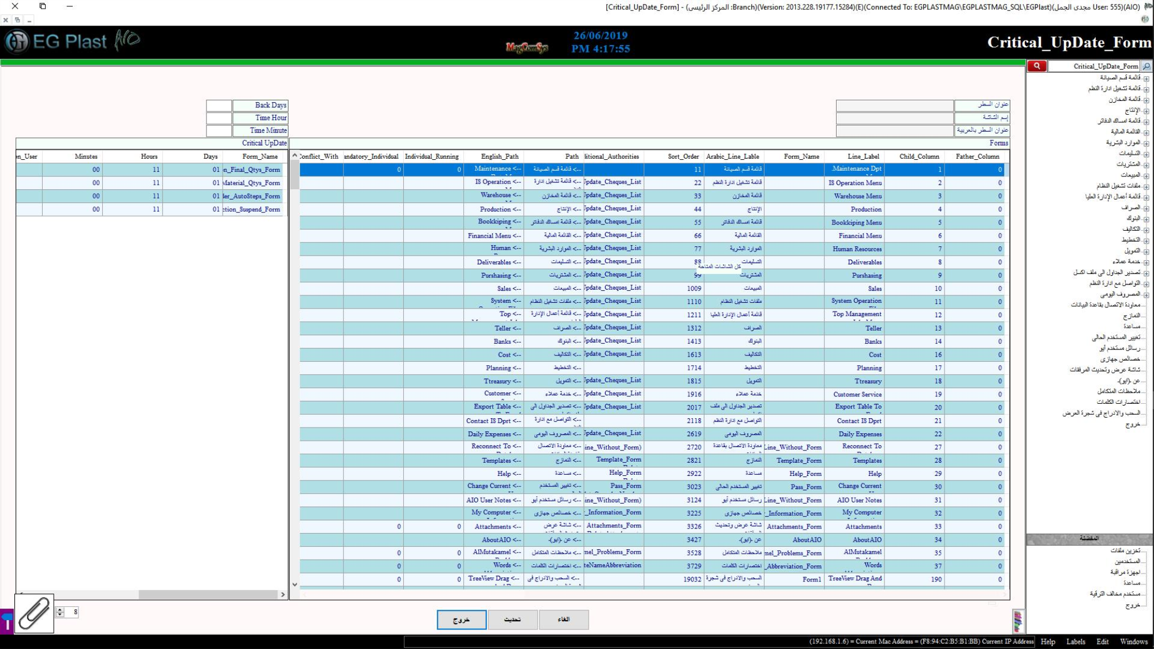Open the Labels menu in the bottom bar
This screenshot has height=649, width=1154.
(1076, 642)
